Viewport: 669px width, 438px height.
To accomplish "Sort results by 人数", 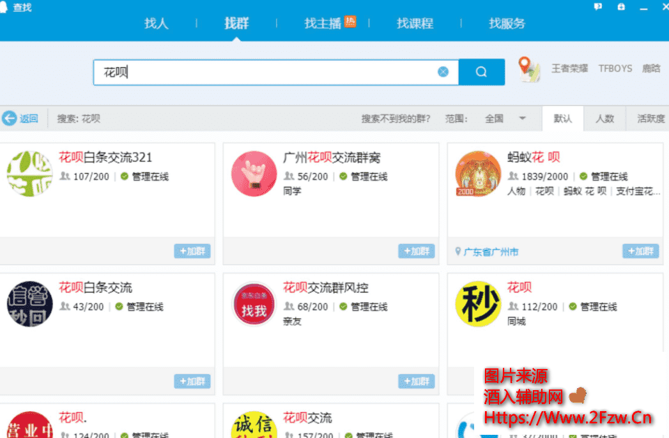I will 604,119.
